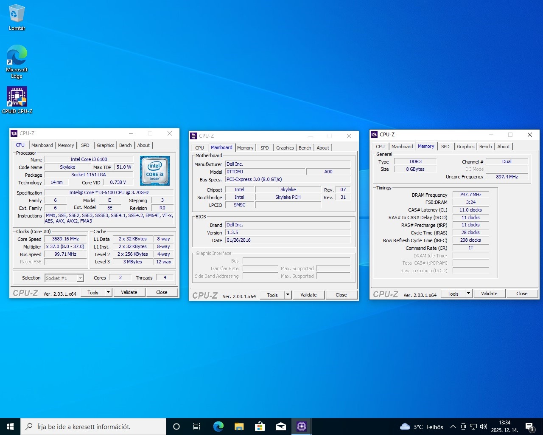Image resolution: width=543 pixels, height=435 pixels.
Task: Click the Close button in the Memory window
Action: coord(521,294)
